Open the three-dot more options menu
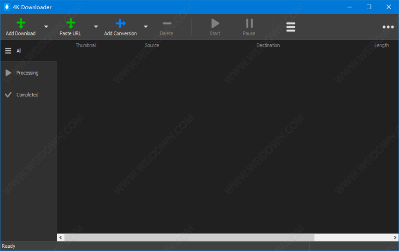 pyautogui.click(x=388, y=27)
